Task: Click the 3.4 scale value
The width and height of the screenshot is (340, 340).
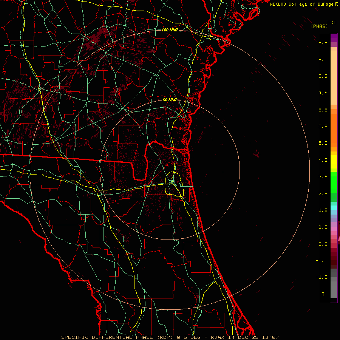Action: (x=323, y=177)
